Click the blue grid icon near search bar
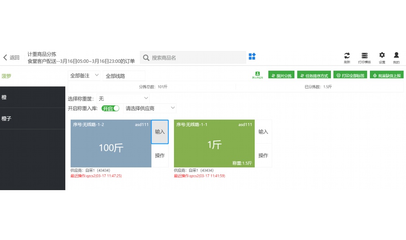The height and width of the screenshot is (240, 406). pyautogui.click(x=252, y=57)
